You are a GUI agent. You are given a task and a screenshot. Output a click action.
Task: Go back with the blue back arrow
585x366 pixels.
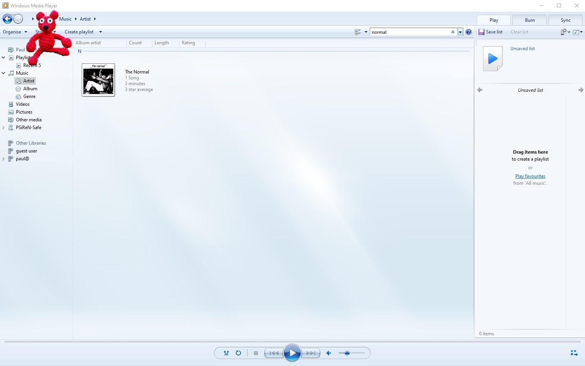click(x=7, y=19)
